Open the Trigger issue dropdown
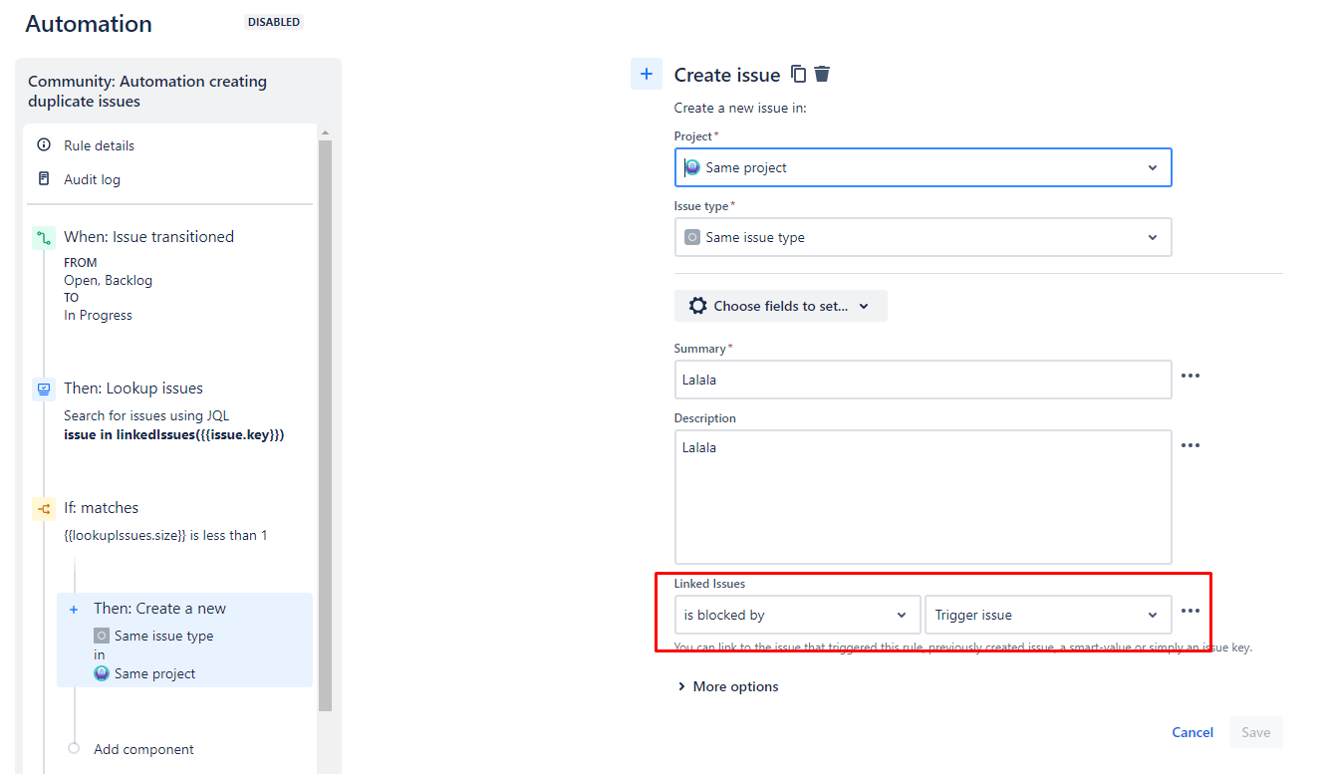The image size is (1327, 774). pyautogui.click(x=1047, y=614)
